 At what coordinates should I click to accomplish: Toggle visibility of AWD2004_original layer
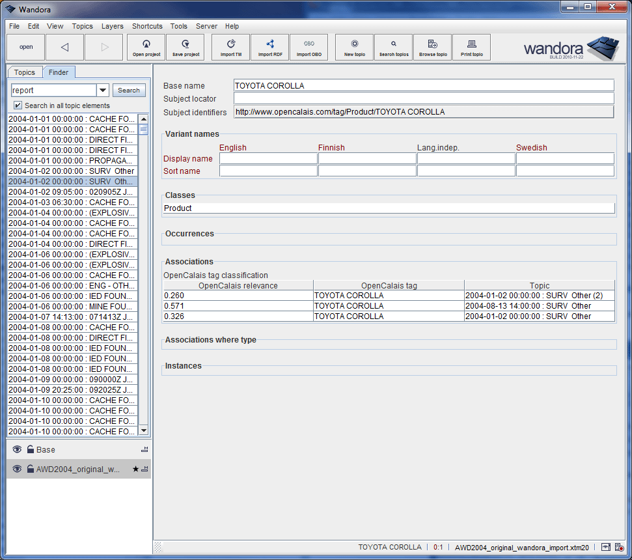16,469
